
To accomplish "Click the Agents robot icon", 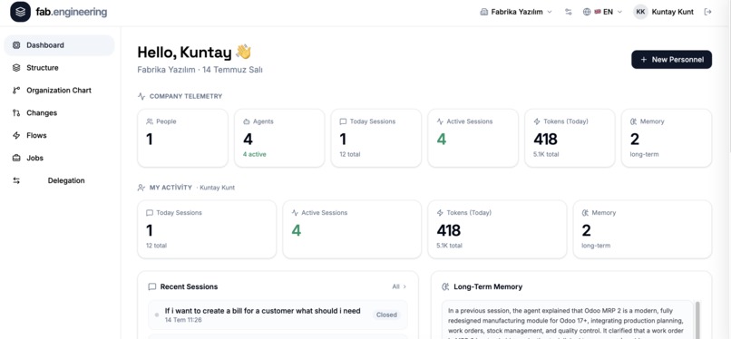I will click(247, 121).
